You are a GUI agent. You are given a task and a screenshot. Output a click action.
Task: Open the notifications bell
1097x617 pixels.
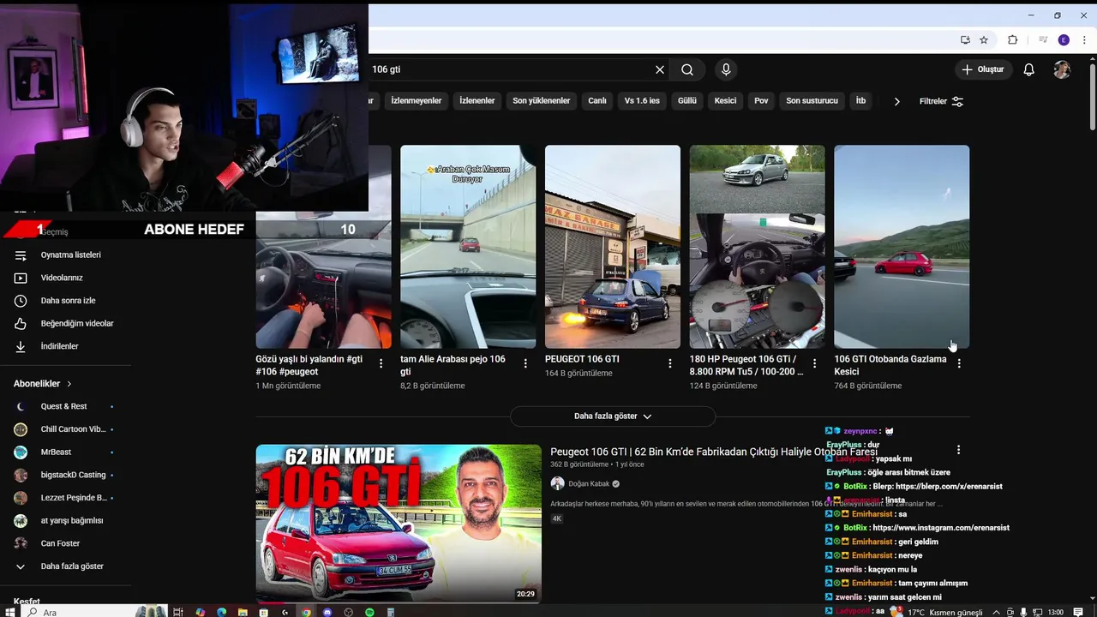point(1029,69)
